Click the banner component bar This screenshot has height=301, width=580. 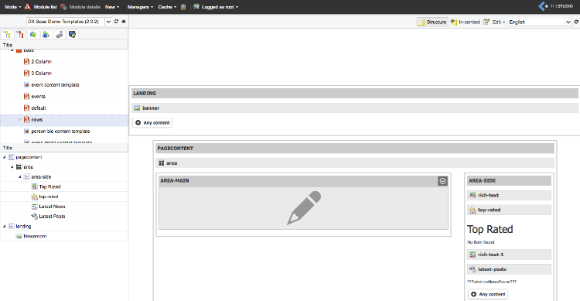(x=355, y=108)
